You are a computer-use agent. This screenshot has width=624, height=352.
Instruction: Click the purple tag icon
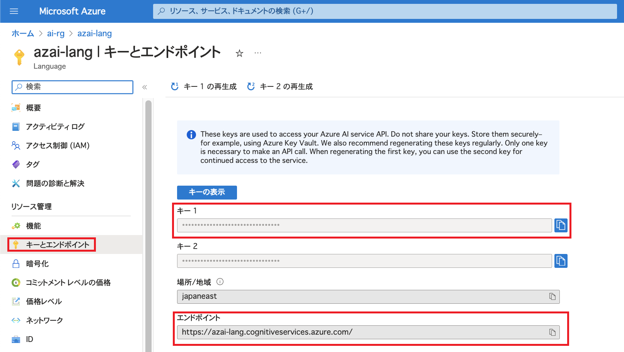(16, 164)
